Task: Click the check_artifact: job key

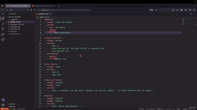Action: click(54, 80)
